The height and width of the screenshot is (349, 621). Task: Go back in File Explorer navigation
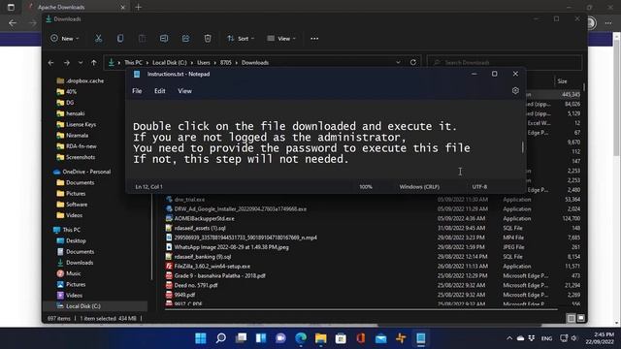pyautogui.click(x=50, y=62)
